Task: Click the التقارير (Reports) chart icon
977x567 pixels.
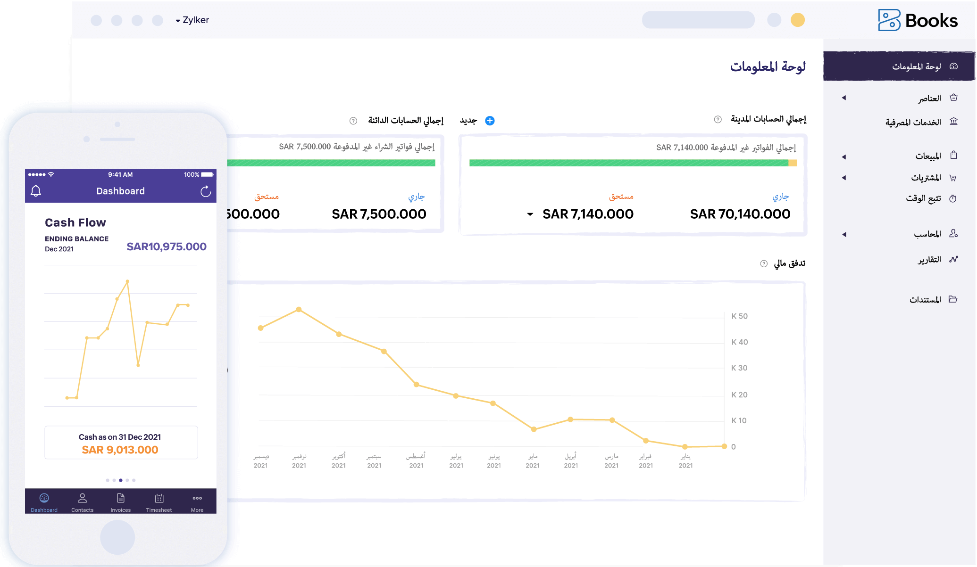Action: pos(954,259)
